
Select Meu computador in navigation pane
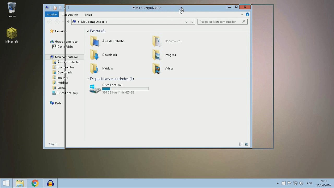65,57
